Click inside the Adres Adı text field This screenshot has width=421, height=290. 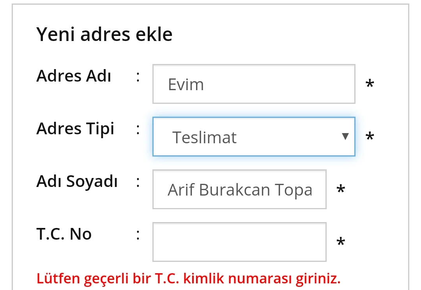click(253, 84)
